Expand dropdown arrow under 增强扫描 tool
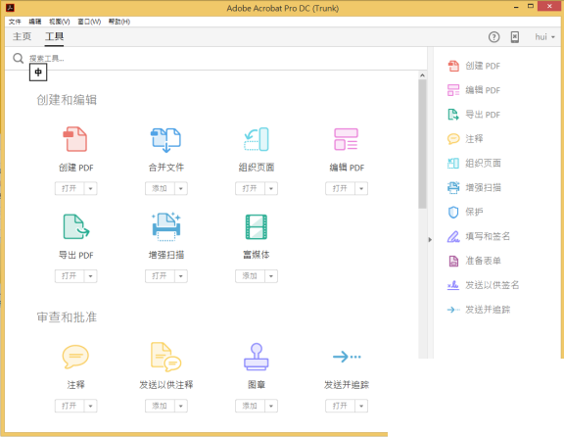 (x=181, y=275)
